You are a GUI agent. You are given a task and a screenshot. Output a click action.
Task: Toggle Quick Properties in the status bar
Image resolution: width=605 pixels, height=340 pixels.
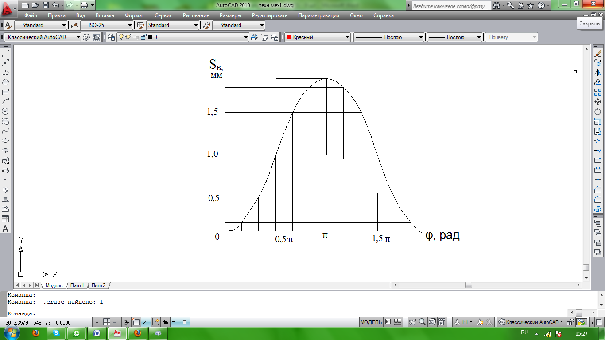pos(185,322)
